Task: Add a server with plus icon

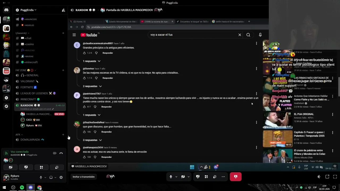Action: (6, 98)
